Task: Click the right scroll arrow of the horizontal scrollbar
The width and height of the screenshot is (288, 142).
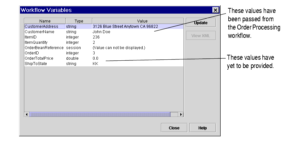Action: (181, 114)
